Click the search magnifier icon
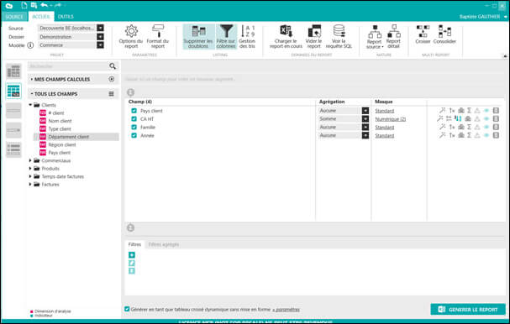This screenshot has height=324, width=510. pos(113,66)
